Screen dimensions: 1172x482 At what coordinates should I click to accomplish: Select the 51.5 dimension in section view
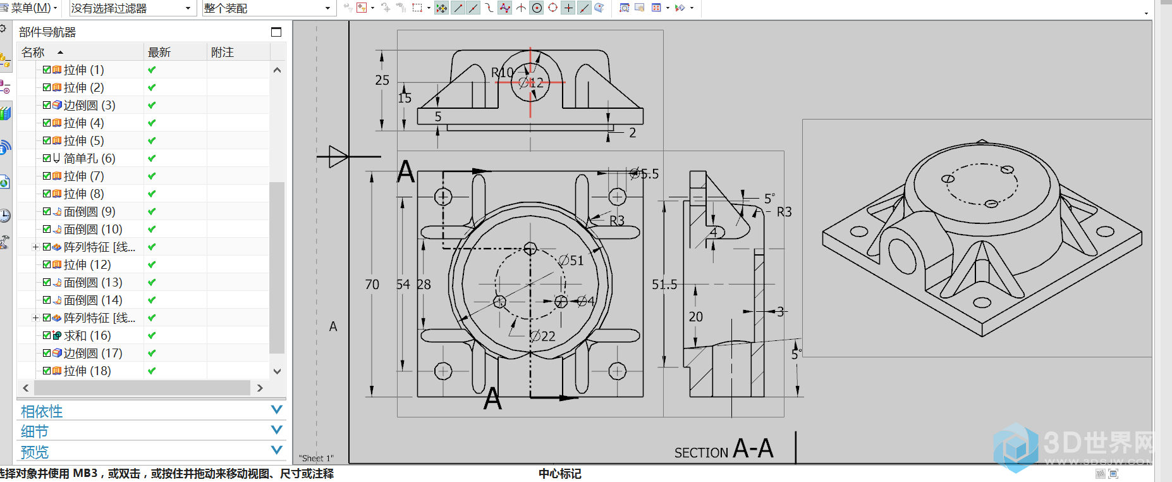click(664, 285)
